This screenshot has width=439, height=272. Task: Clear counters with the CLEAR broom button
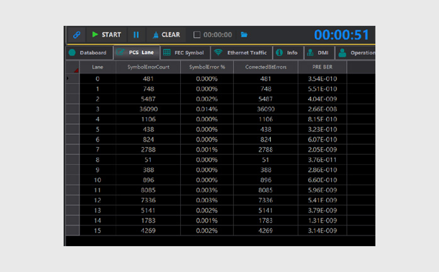[166, 35]
